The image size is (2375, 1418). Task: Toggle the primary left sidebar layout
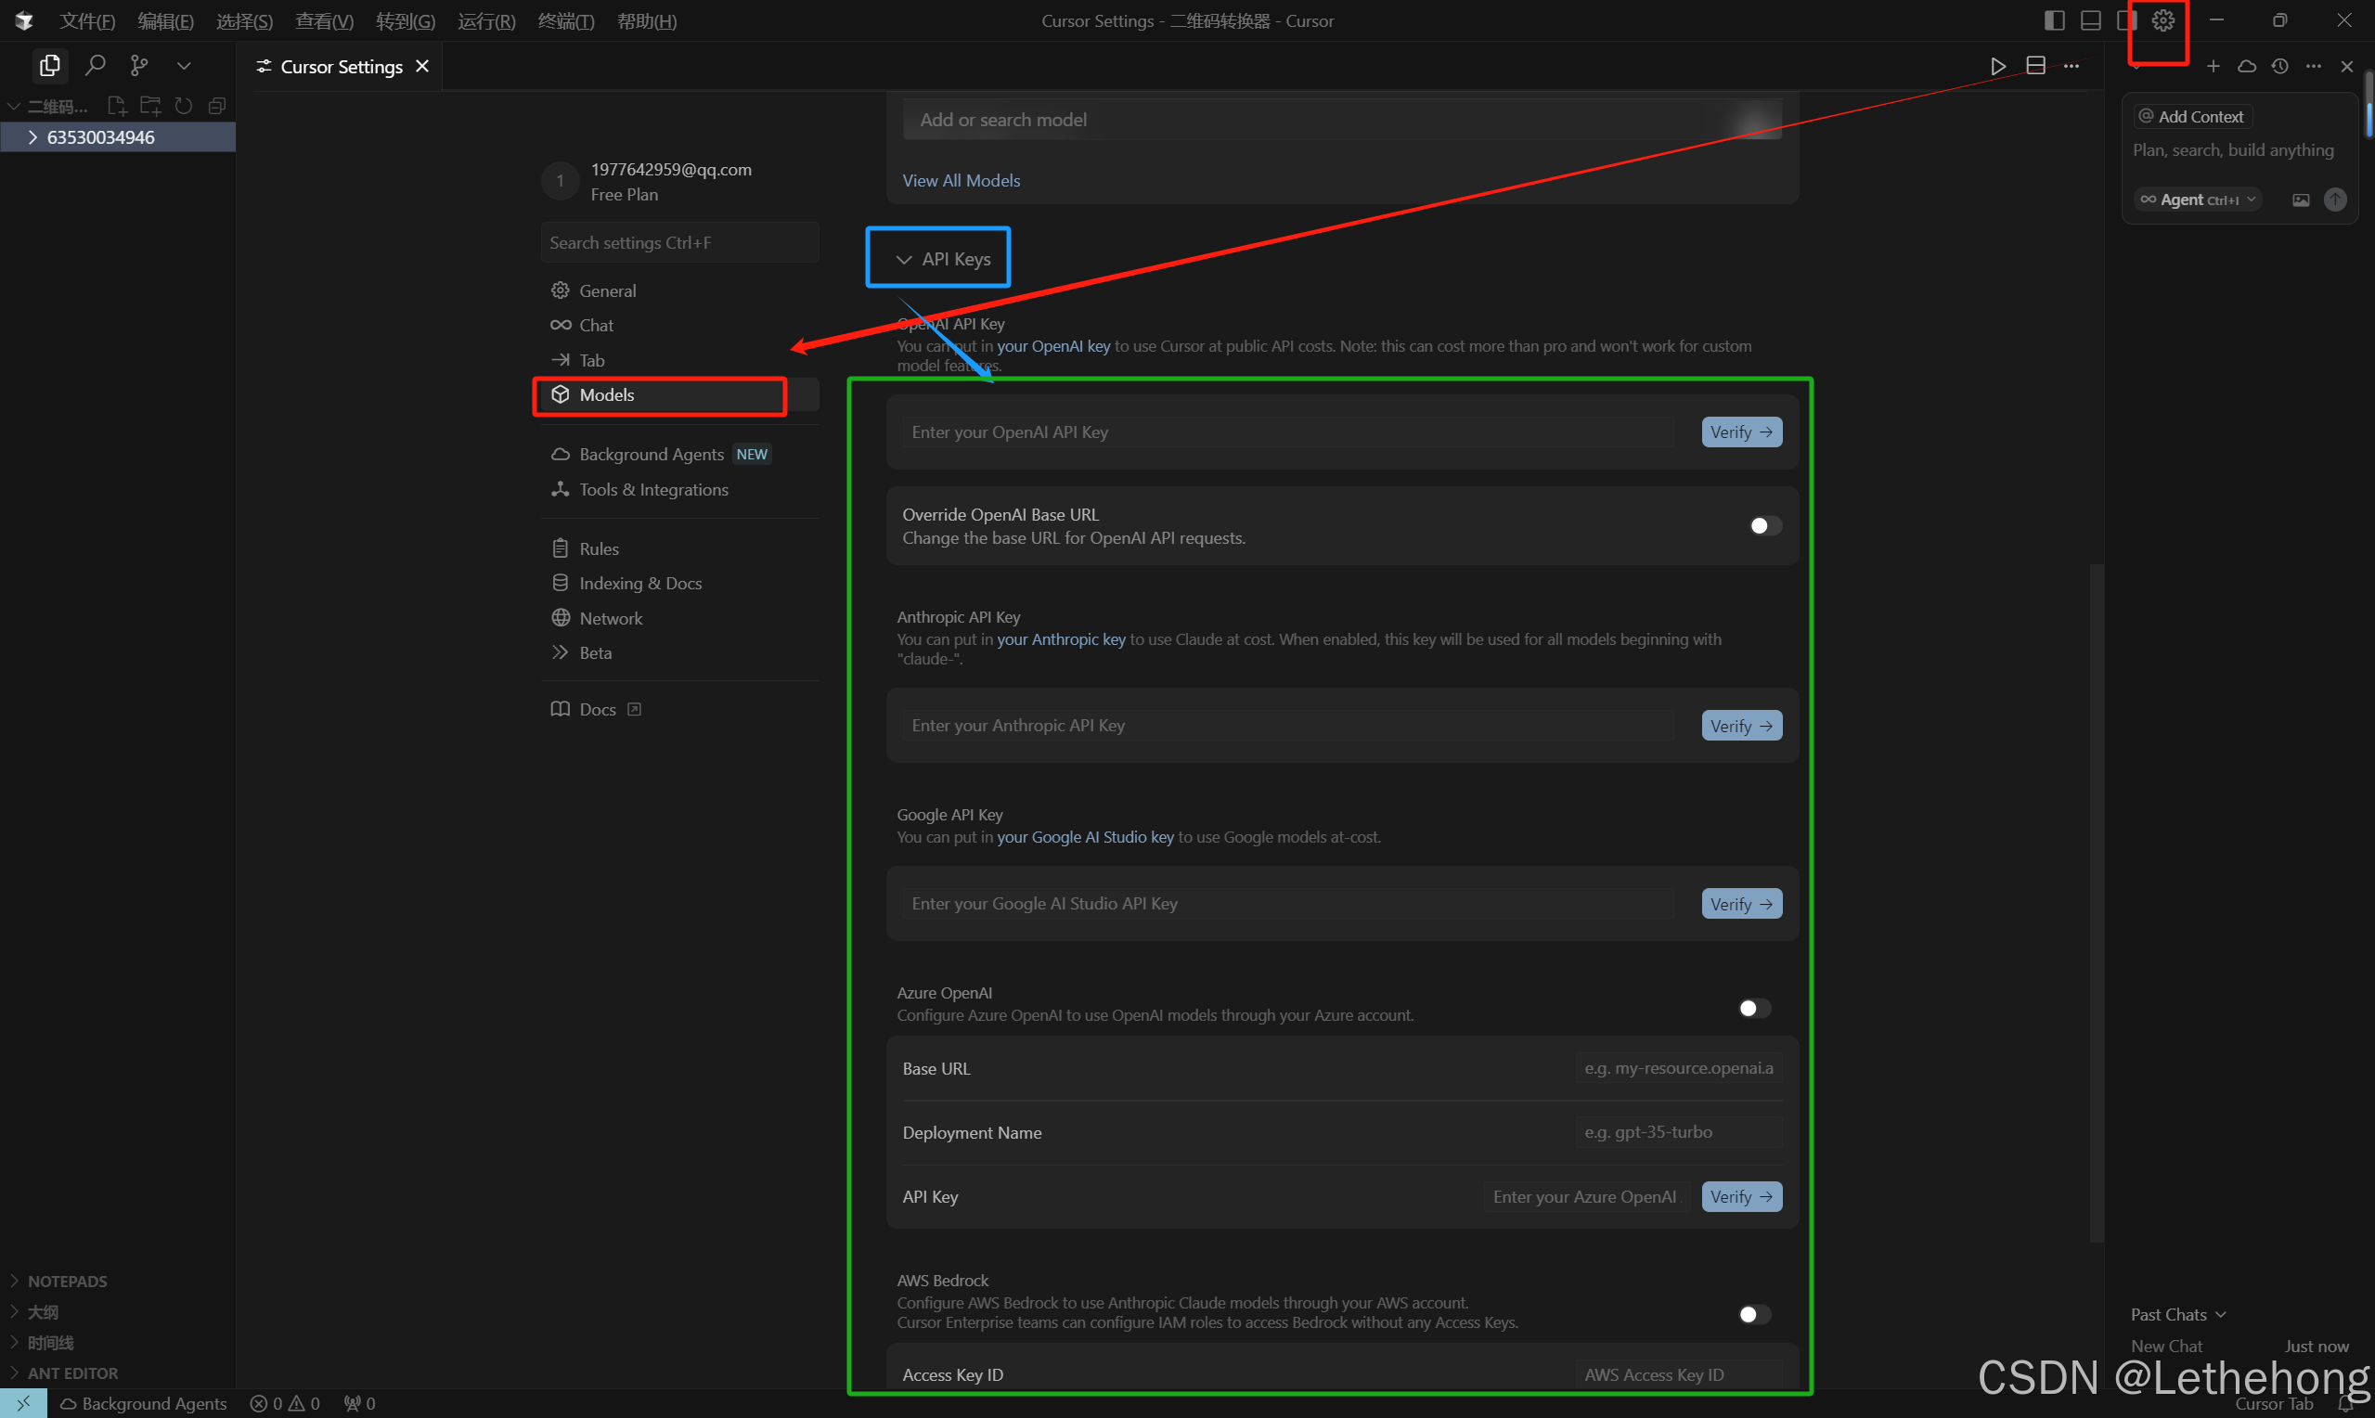click(x=2055, y=20)
